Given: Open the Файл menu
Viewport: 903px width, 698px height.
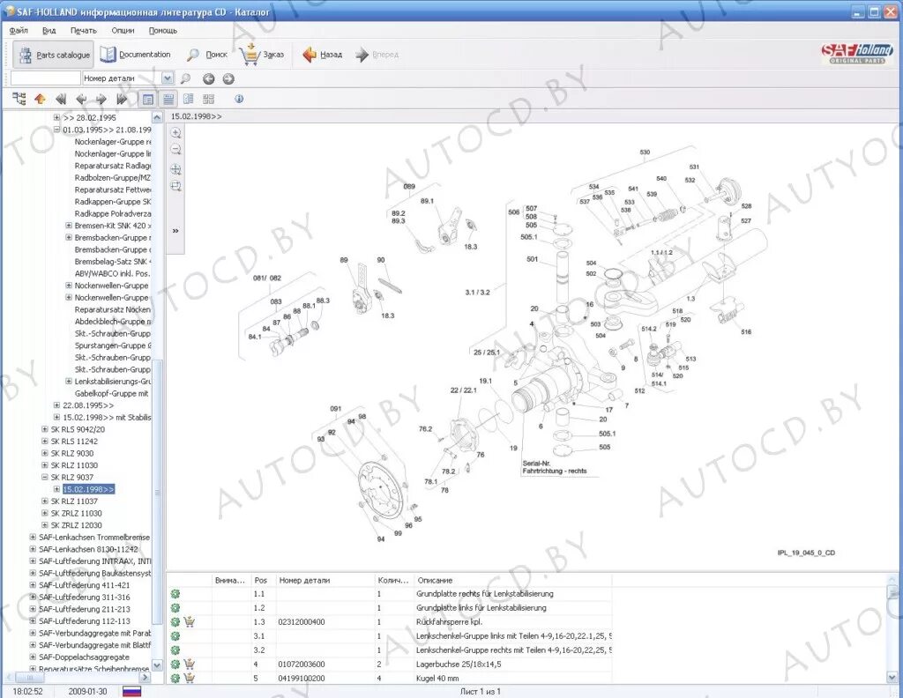Looking at the screenshot, I should pyautogui.click(x=19, y=31).
